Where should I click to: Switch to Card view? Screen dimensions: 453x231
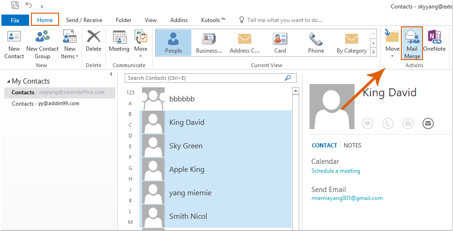(280, 43)
